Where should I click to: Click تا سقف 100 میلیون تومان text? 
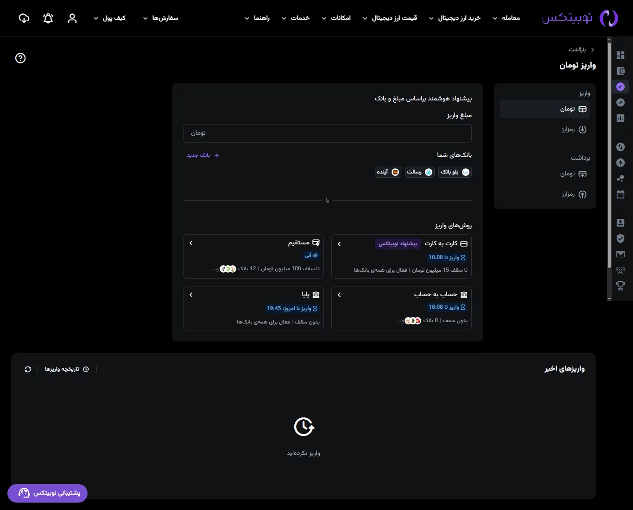[290, 269]
